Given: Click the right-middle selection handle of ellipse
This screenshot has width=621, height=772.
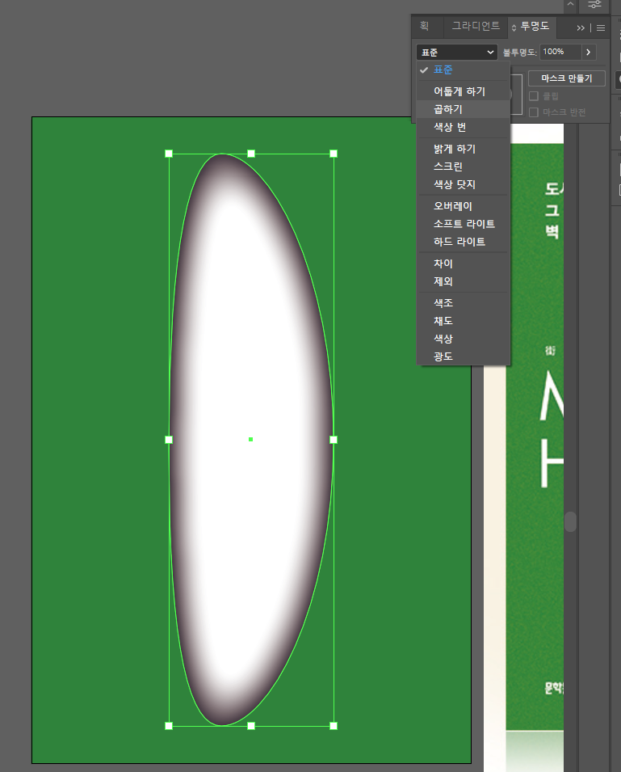Looking at the screenshot, I should point(334,440).
